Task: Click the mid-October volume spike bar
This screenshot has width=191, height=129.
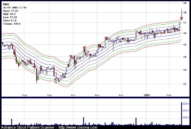Action: tap(83, 121)
